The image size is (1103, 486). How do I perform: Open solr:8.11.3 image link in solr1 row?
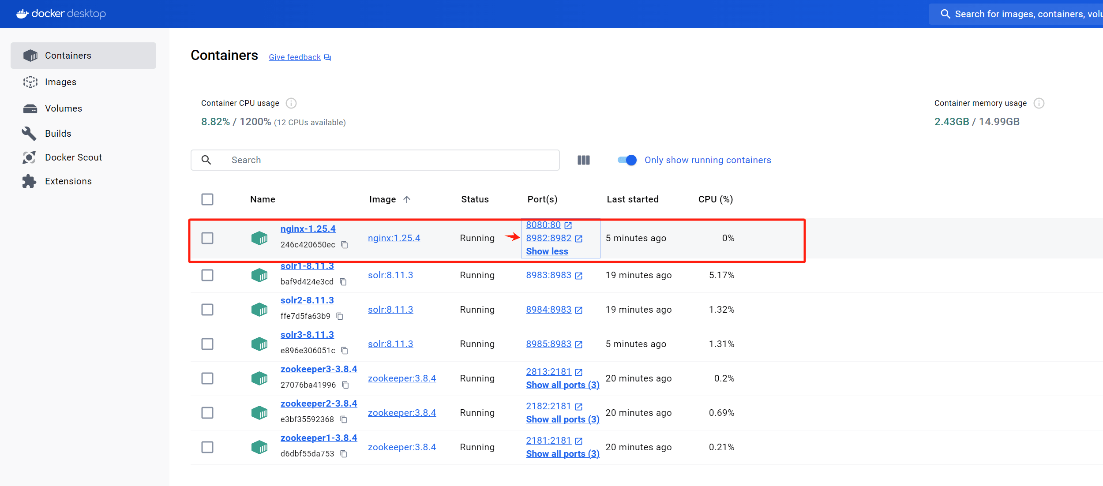click(x=390, y=275)
